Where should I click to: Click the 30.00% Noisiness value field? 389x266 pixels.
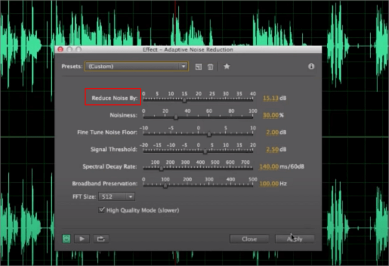[x=270, y=116]
